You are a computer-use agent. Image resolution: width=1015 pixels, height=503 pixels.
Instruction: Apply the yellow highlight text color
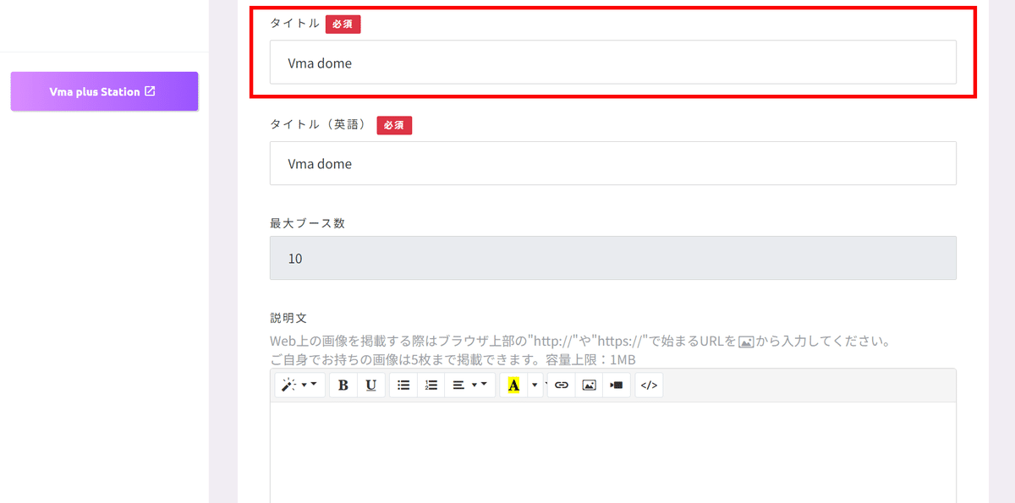pos(513,385)
